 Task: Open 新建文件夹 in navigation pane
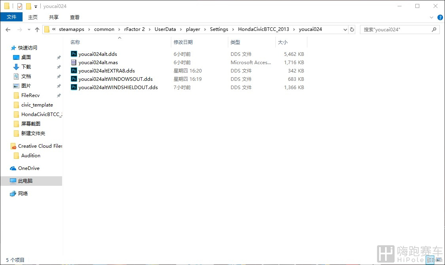pyautogui.click(x=33, y=133)
